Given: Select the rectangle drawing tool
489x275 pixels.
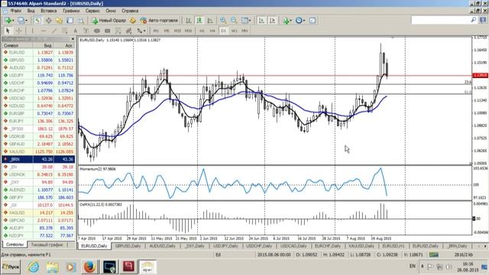Looking at the screenshot, I should pyautogui.click(x=108, y=31).
